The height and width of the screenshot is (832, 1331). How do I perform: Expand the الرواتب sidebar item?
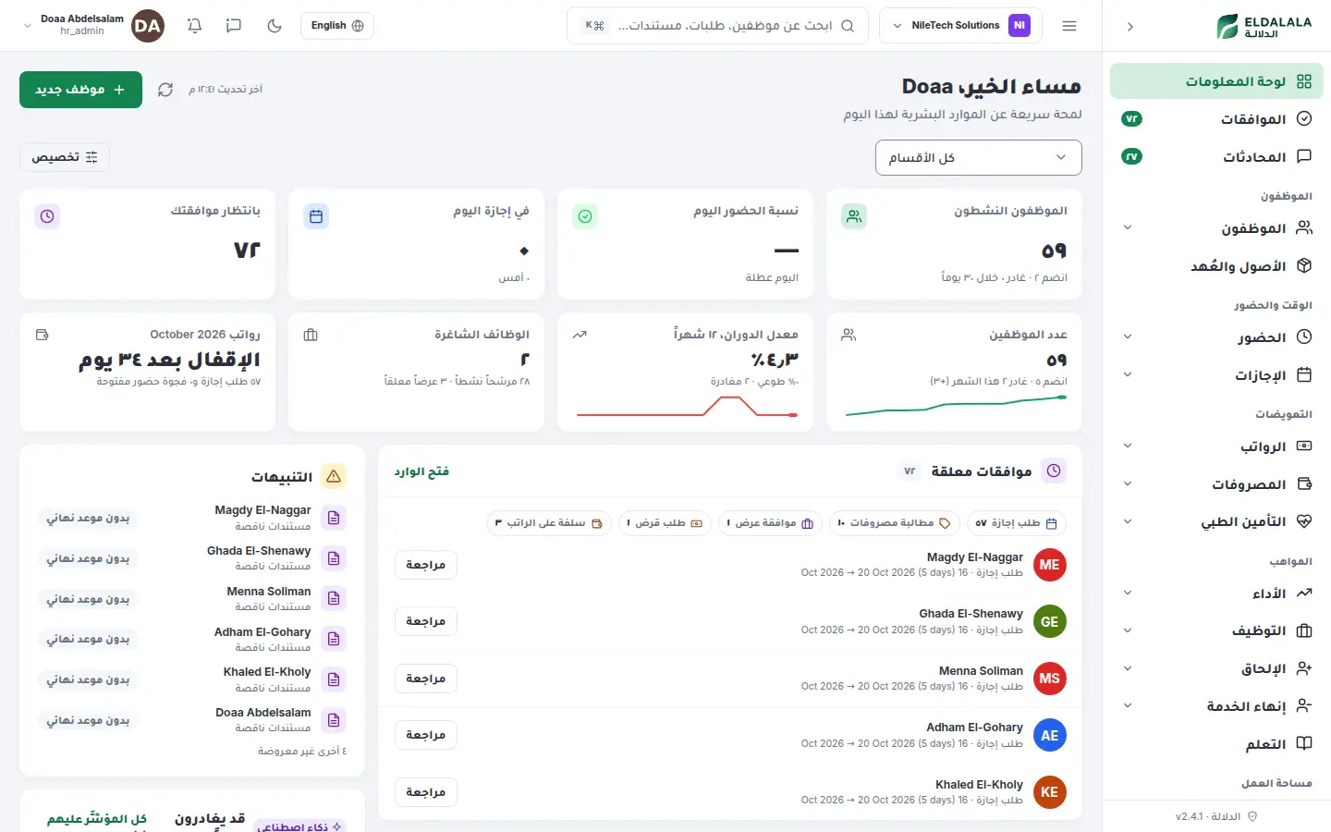click(1216, 447)
